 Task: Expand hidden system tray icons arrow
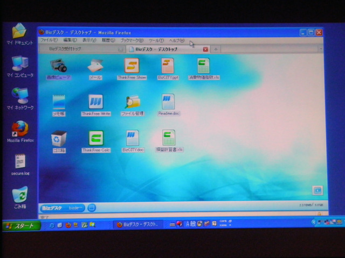pos(314,222)
